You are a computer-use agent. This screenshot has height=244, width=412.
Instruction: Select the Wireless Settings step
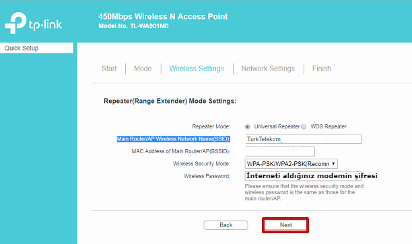(197, 69)
